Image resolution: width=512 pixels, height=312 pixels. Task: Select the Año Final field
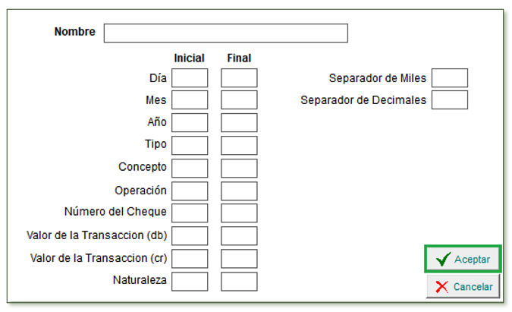point(239,123)
